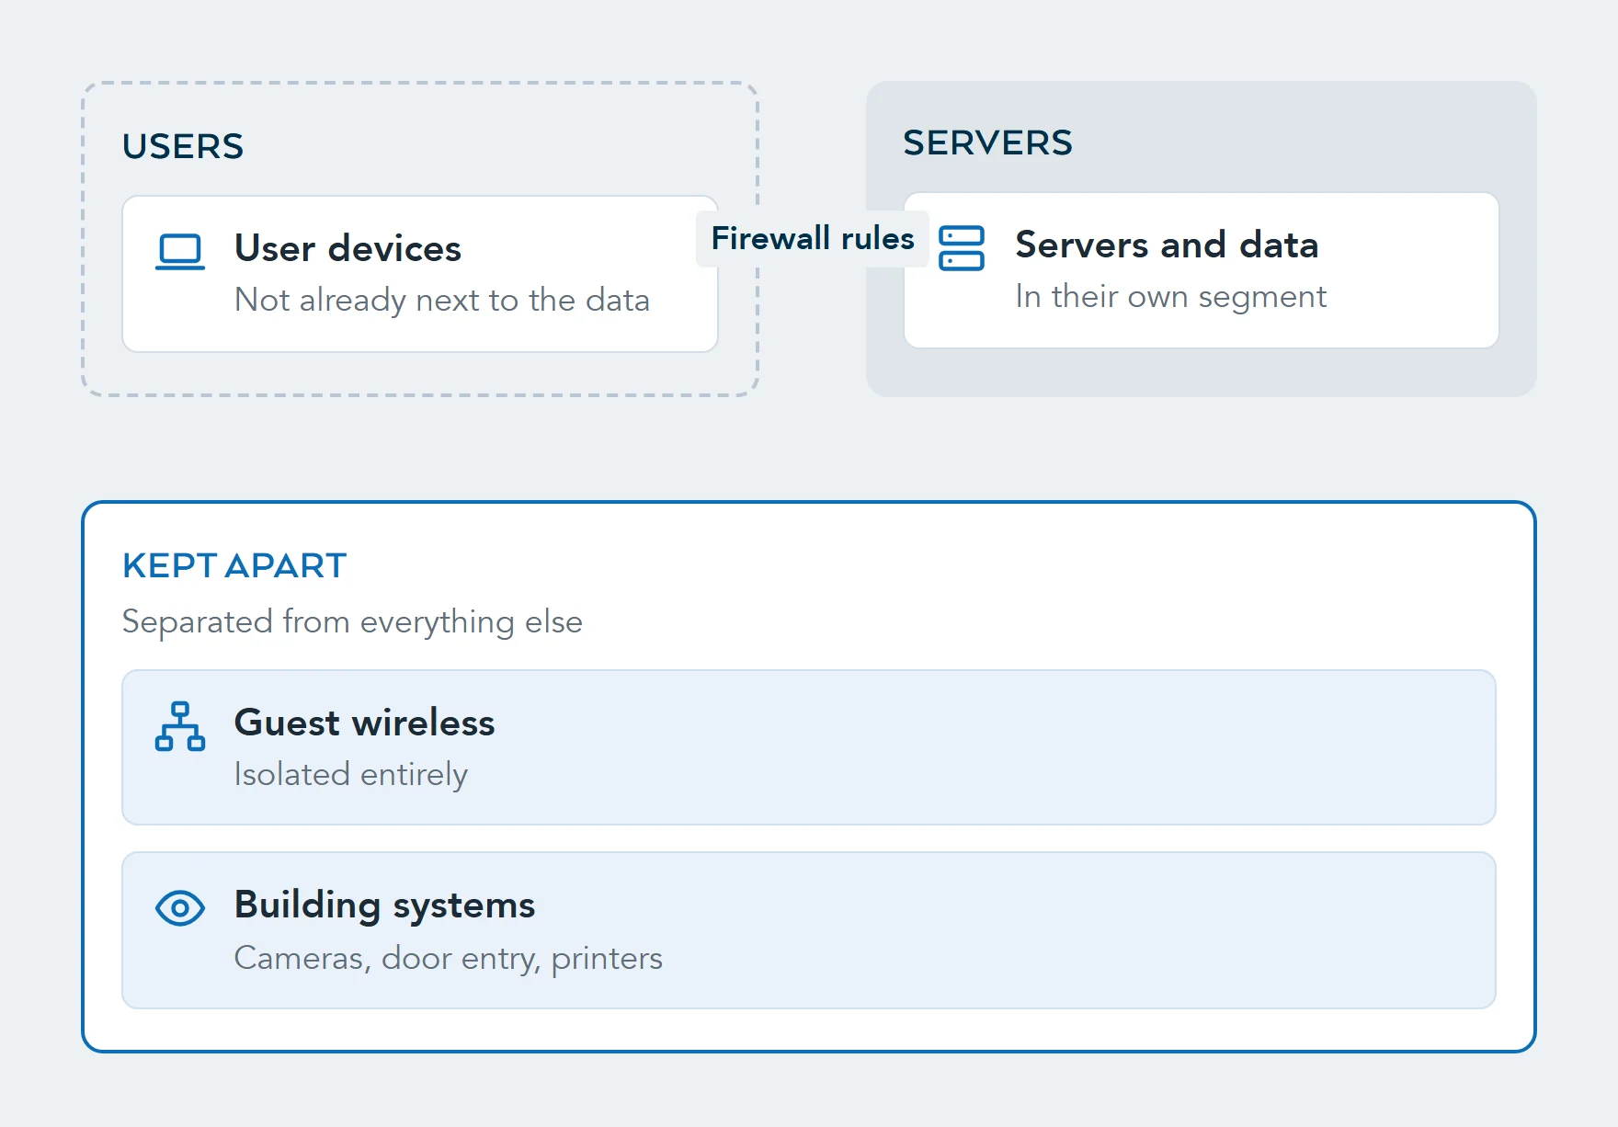The width and height of the screenshot is (1618, 1127).
Task: Click 'Separated from everything else' subtitle
Action: pyautogui.click(x=352, y=621)
